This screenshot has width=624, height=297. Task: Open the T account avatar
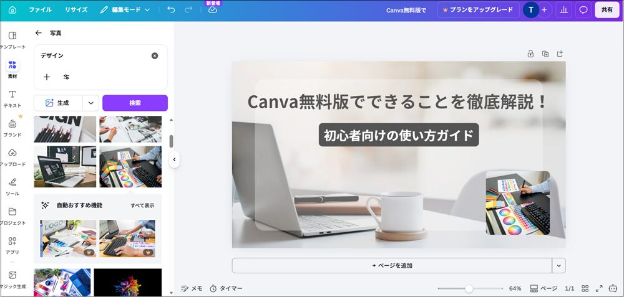[531, 10]
